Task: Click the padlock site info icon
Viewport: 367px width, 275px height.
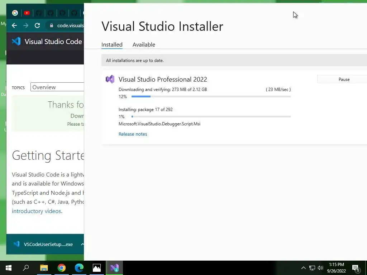Action: coord(52,25)
